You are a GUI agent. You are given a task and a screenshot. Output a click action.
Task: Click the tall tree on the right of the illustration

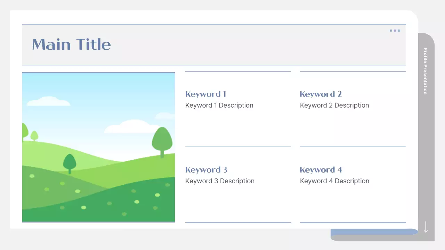pos(163,139)
